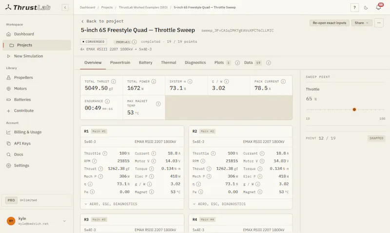
Task: Click Dashboard breadcrumb link
Action: pos(87,7)
